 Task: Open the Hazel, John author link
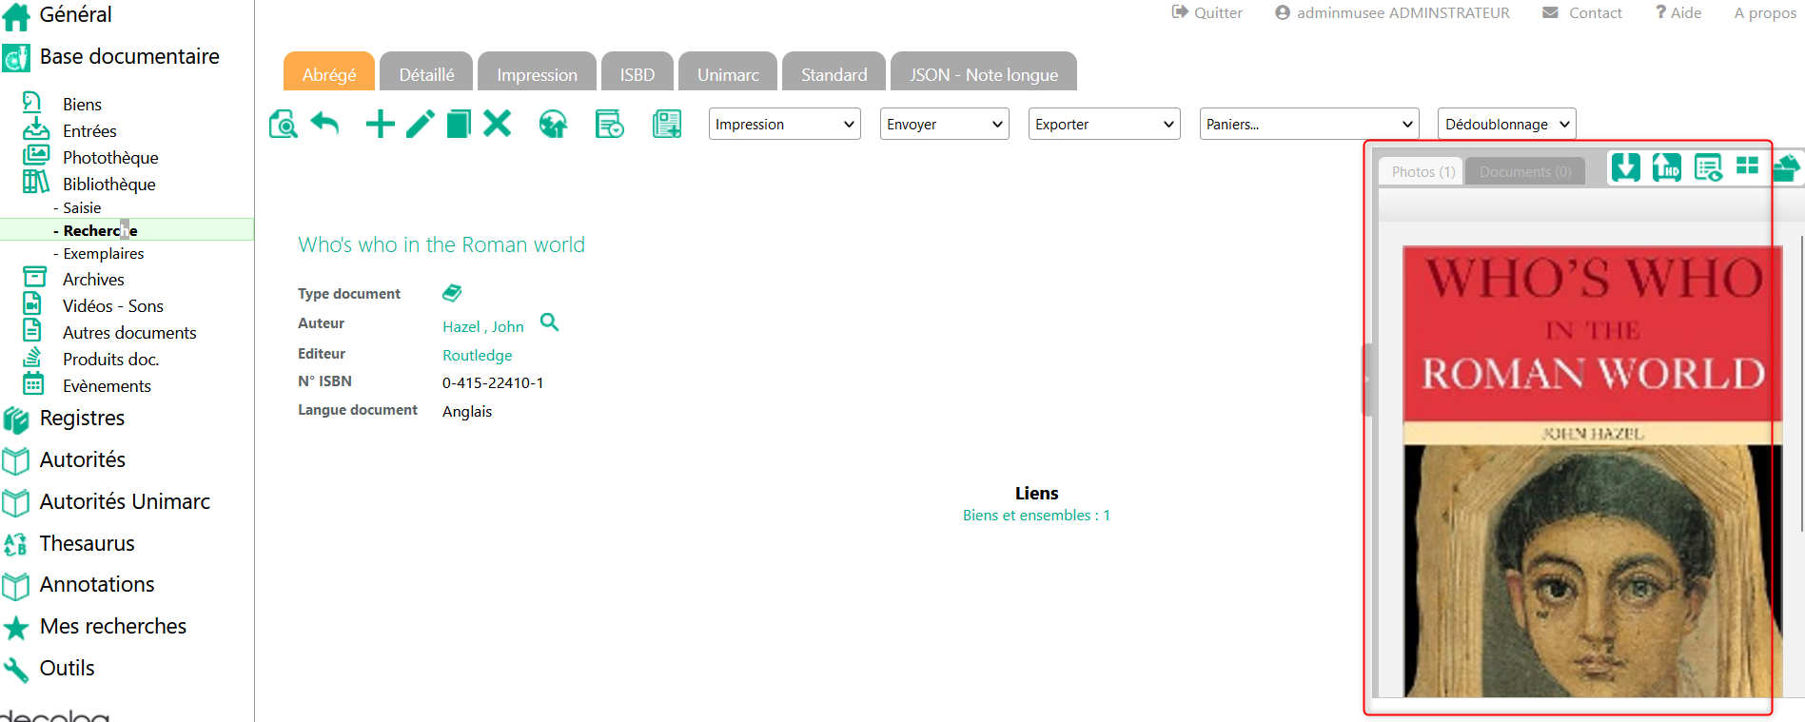click(x=482, y=326)
